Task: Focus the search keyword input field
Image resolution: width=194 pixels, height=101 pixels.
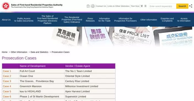Action: click(163, 6)
